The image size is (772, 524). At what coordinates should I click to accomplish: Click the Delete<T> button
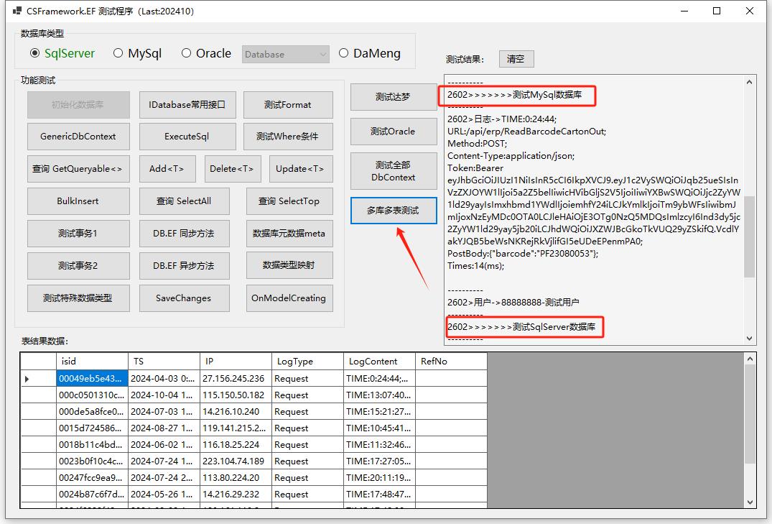point(233,169)
